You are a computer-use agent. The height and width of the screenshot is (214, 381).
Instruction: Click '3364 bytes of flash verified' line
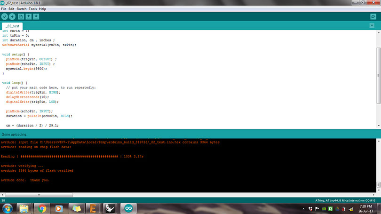(x=37, y=171)
